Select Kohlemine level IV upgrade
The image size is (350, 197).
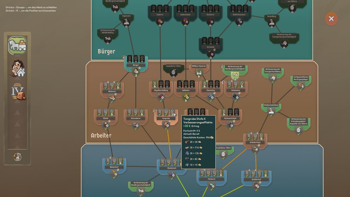pos(242,84)
